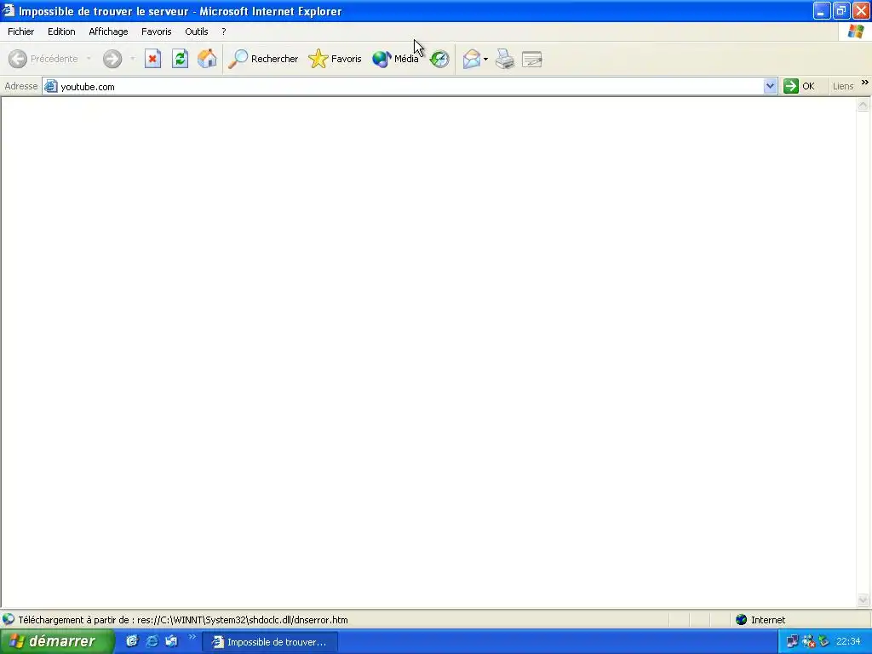872x654 pixels.
Task: Open the démarrer Start menu
Action: pyautogui.click(x=55, y=641)
